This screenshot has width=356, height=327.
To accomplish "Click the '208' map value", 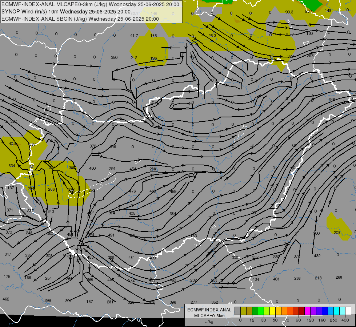I will [337, 233].
